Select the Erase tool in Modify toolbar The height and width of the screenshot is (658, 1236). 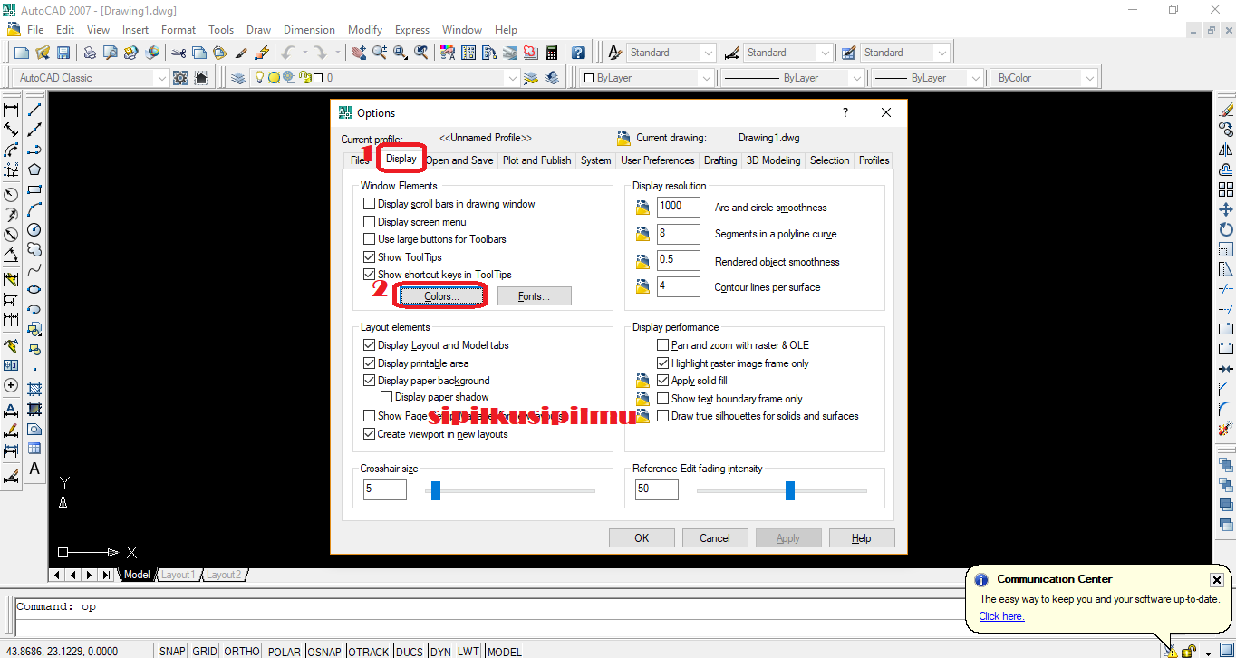[1226, 110]
